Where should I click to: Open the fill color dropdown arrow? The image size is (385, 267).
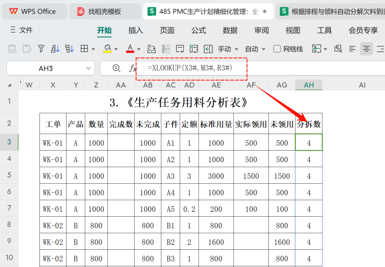coord(116,49)
